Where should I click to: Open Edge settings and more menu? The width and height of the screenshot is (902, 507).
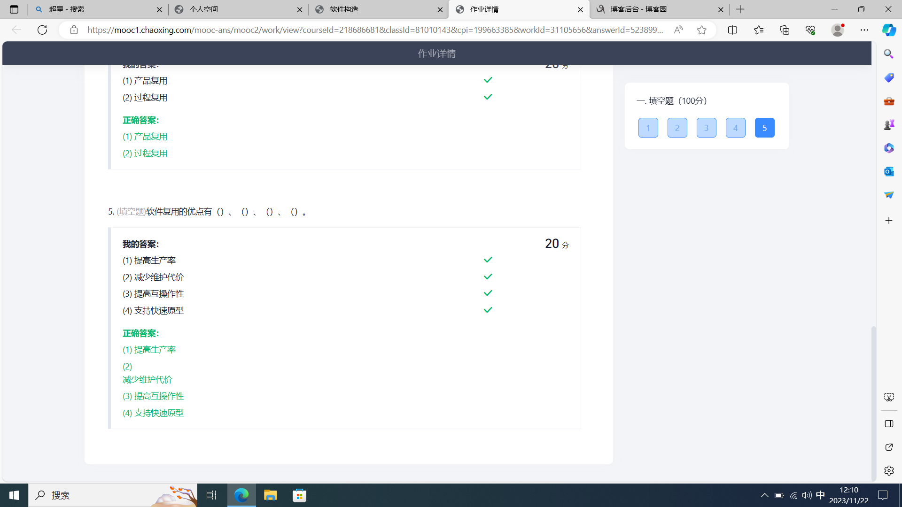(864, 30)
